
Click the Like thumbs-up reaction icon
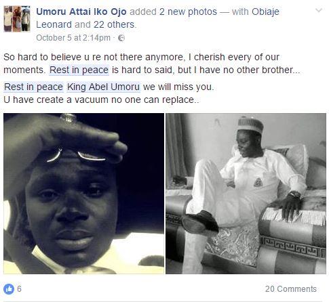click(9, 289)
